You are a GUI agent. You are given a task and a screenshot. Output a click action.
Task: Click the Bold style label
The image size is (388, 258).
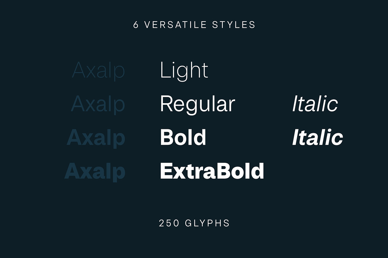tap(183, 137)
